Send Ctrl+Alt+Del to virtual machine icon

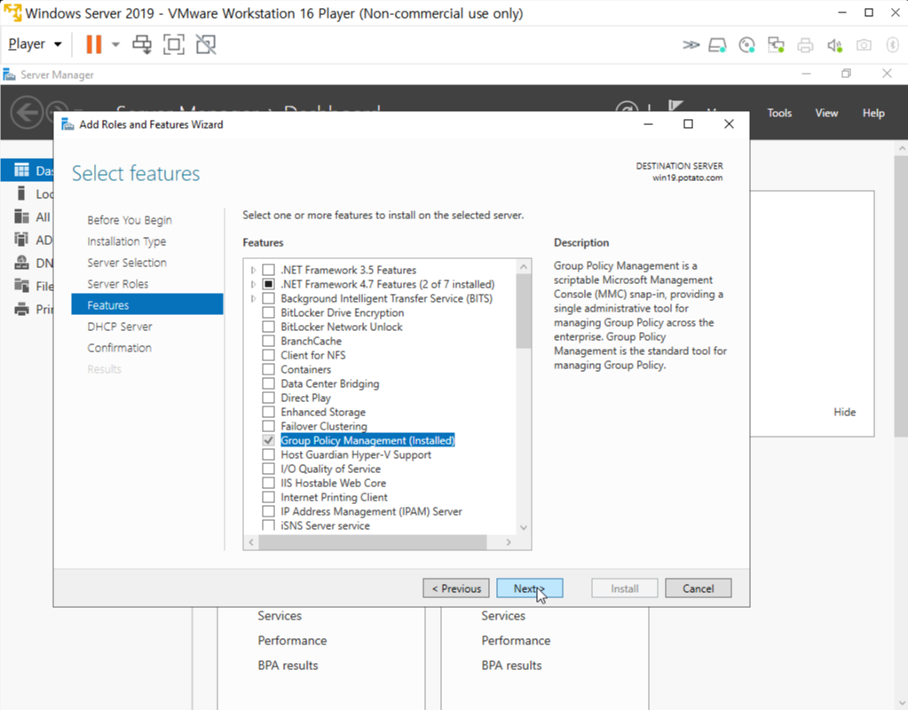point(142,44)
